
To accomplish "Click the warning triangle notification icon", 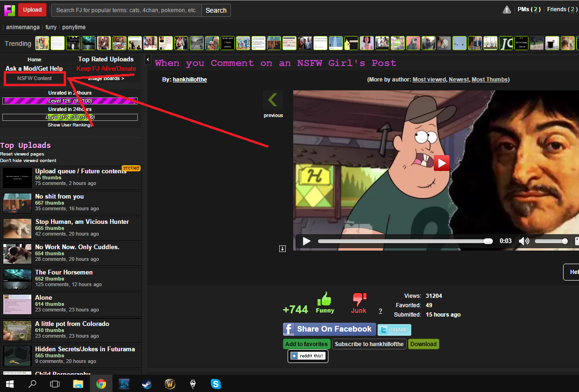I will (x=507, y=9).
